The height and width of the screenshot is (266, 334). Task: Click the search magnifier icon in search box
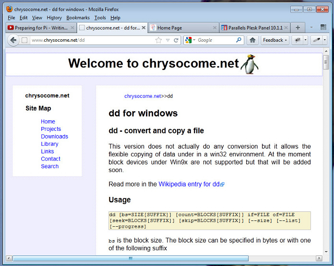click(239, 40)
